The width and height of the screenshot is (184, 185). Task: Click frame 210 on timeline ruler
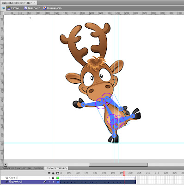tap(148, 173)
